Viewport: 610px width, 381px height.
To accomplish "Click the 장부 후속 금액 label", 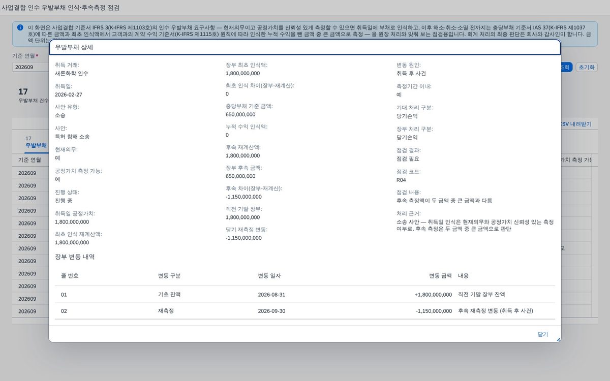I will tap(243, 168).
